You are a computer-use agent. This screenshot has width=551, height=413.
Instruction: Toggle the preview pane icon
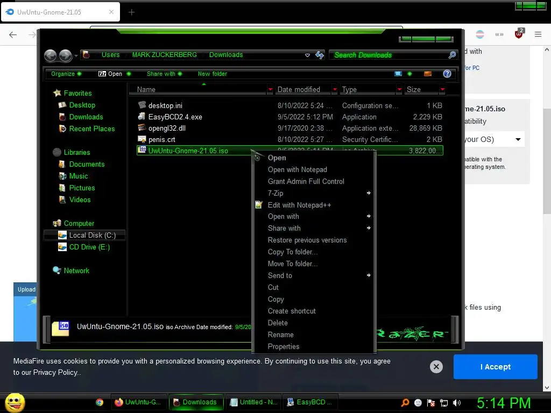tap(428, 74)
